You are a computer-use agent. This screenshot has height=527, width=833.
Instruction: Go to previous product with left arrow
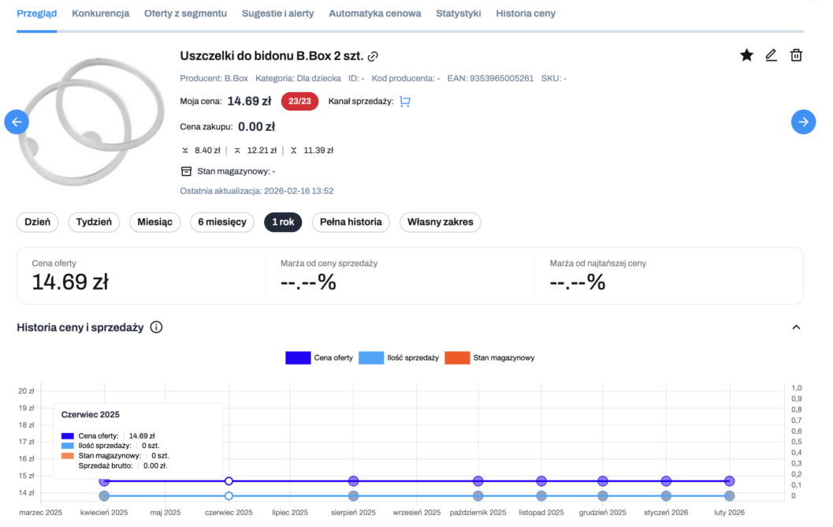[17, 121]
